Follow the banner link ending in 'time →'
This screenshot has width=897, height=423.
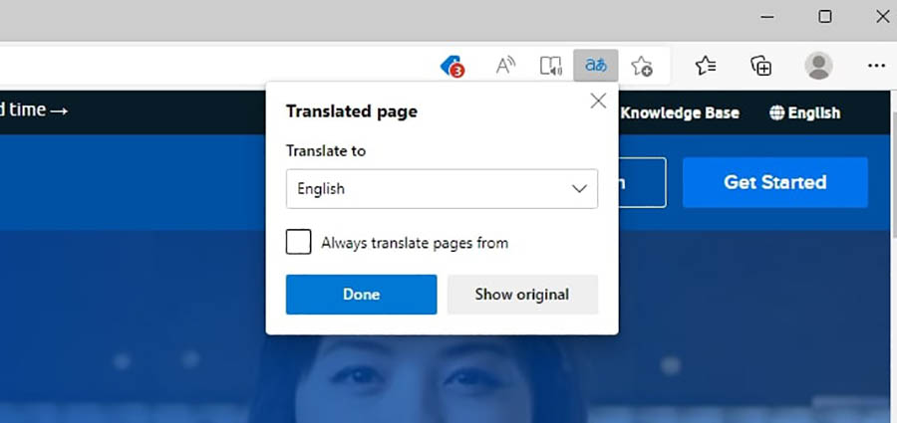coord(34,109)
